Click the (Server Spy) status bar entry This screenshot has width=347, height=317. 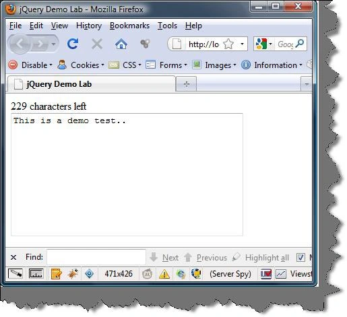[230, 274]
